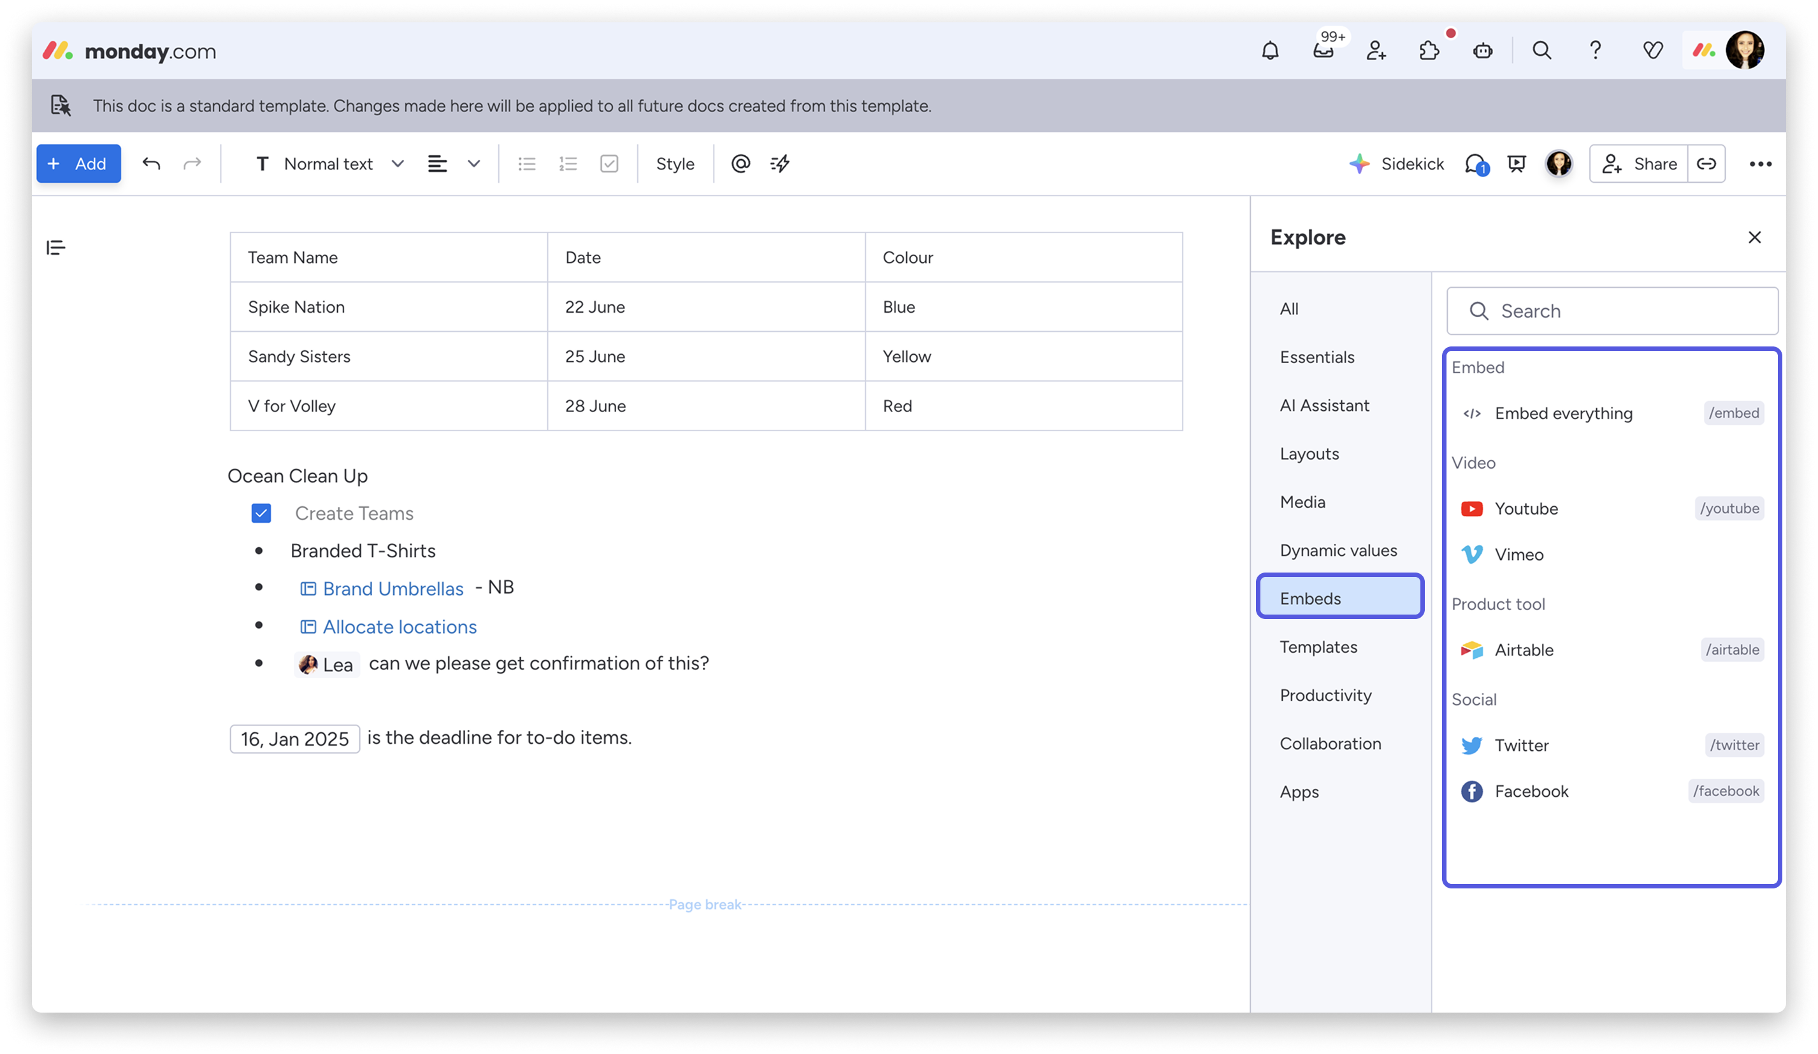This screenshot has height=1054, width=1818.
Task: Insert a mention with the @ icon
Action: [x=740, y=164]
